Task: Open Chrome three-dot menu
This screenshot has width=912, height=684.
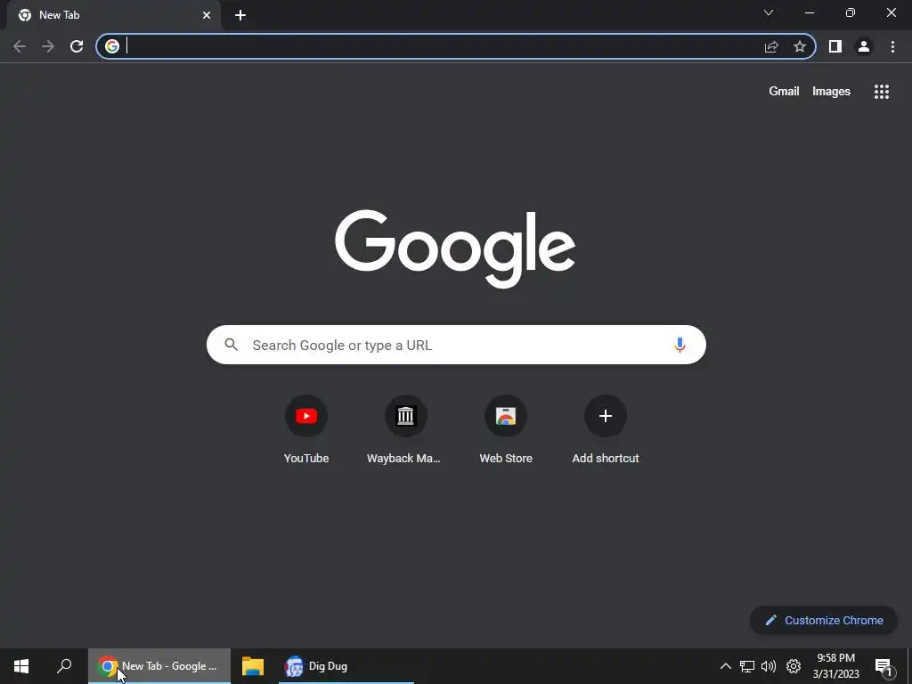Action: 892,46
